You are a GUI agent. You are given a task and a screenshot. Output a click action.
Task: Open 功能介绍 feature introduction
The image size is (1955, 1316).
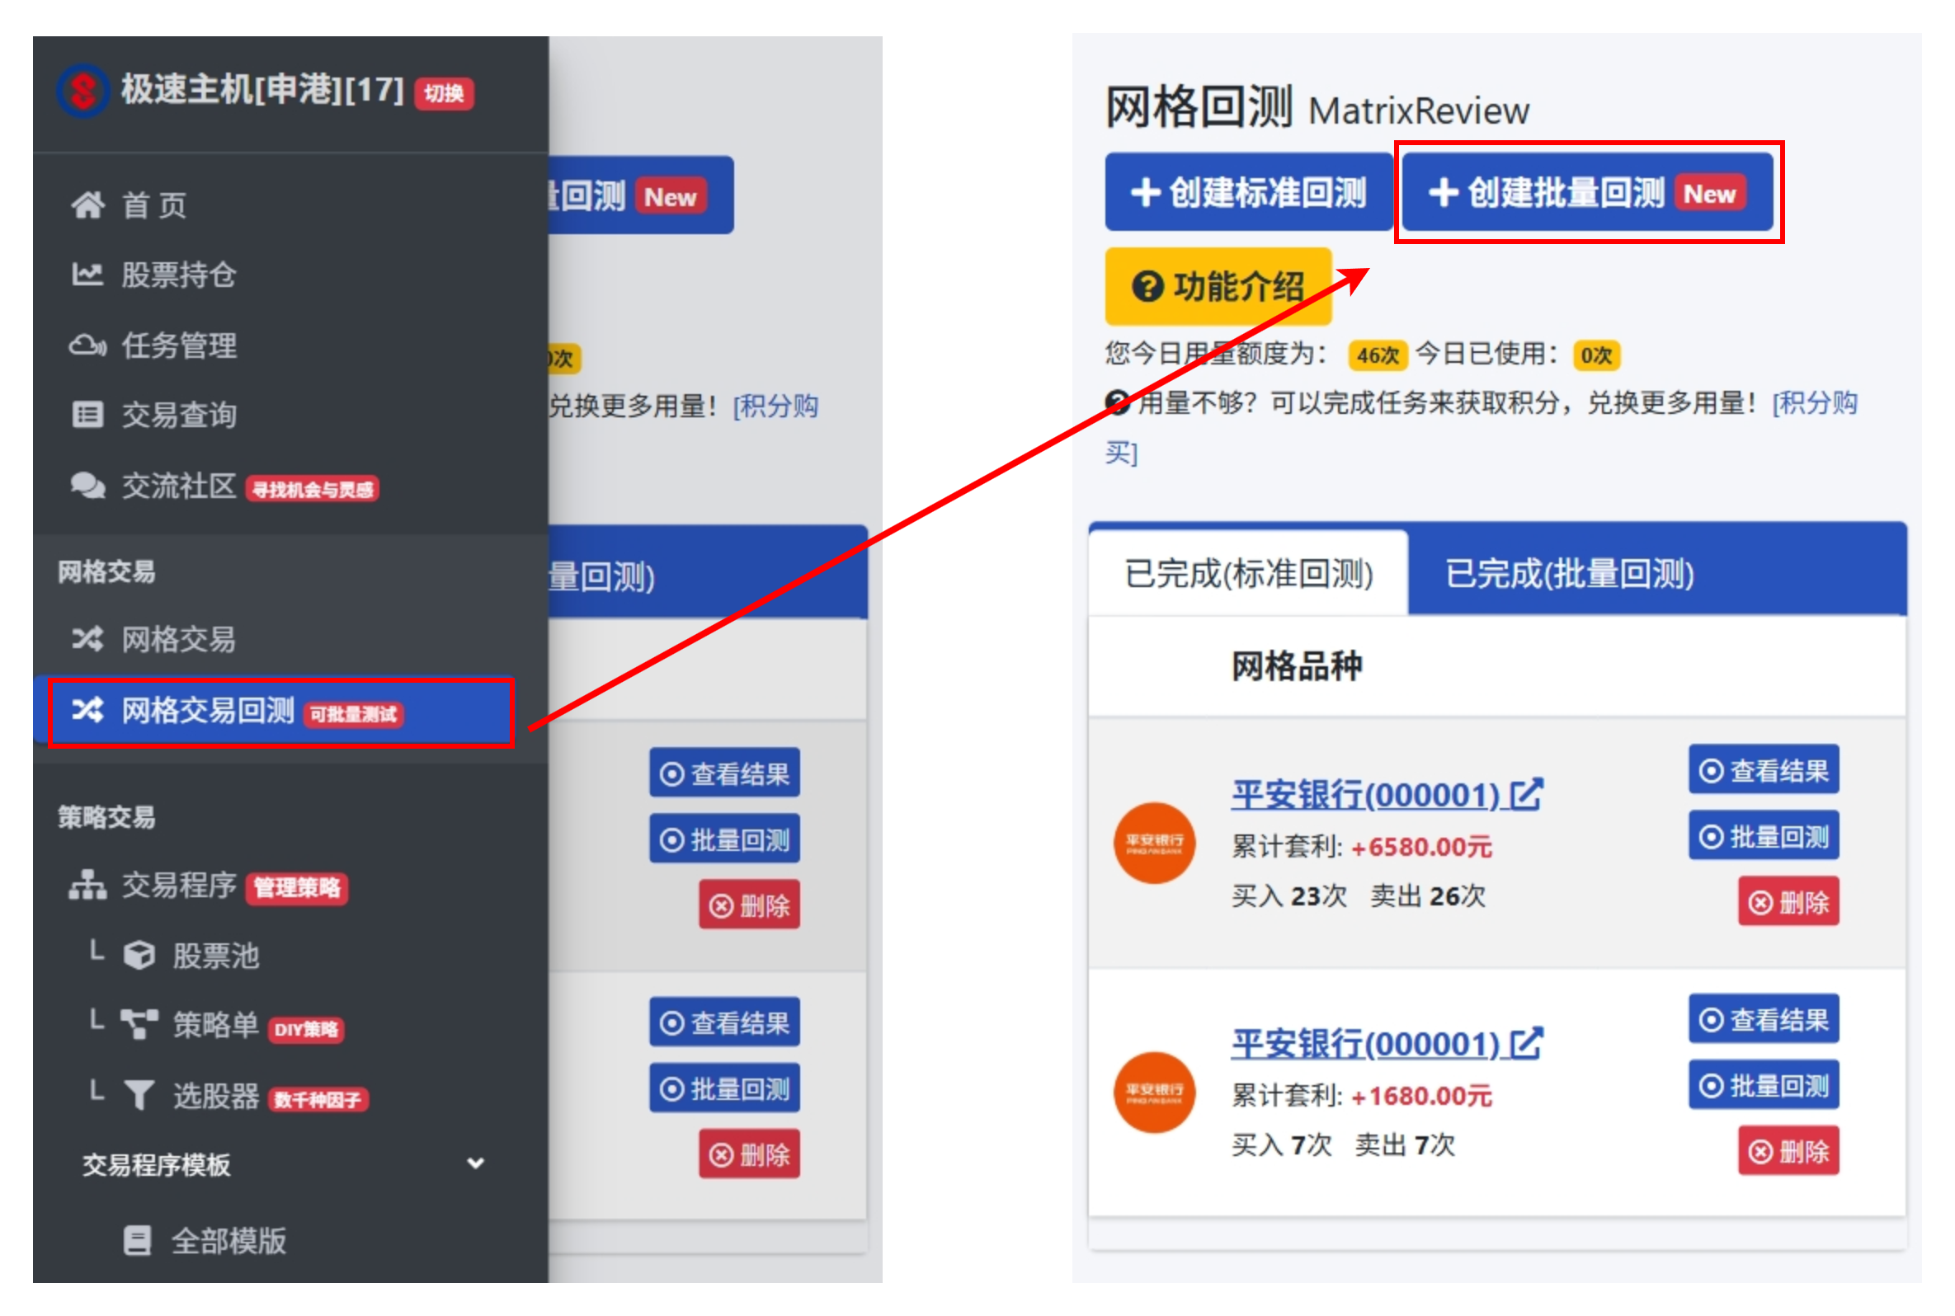[x=1218, y=286]
